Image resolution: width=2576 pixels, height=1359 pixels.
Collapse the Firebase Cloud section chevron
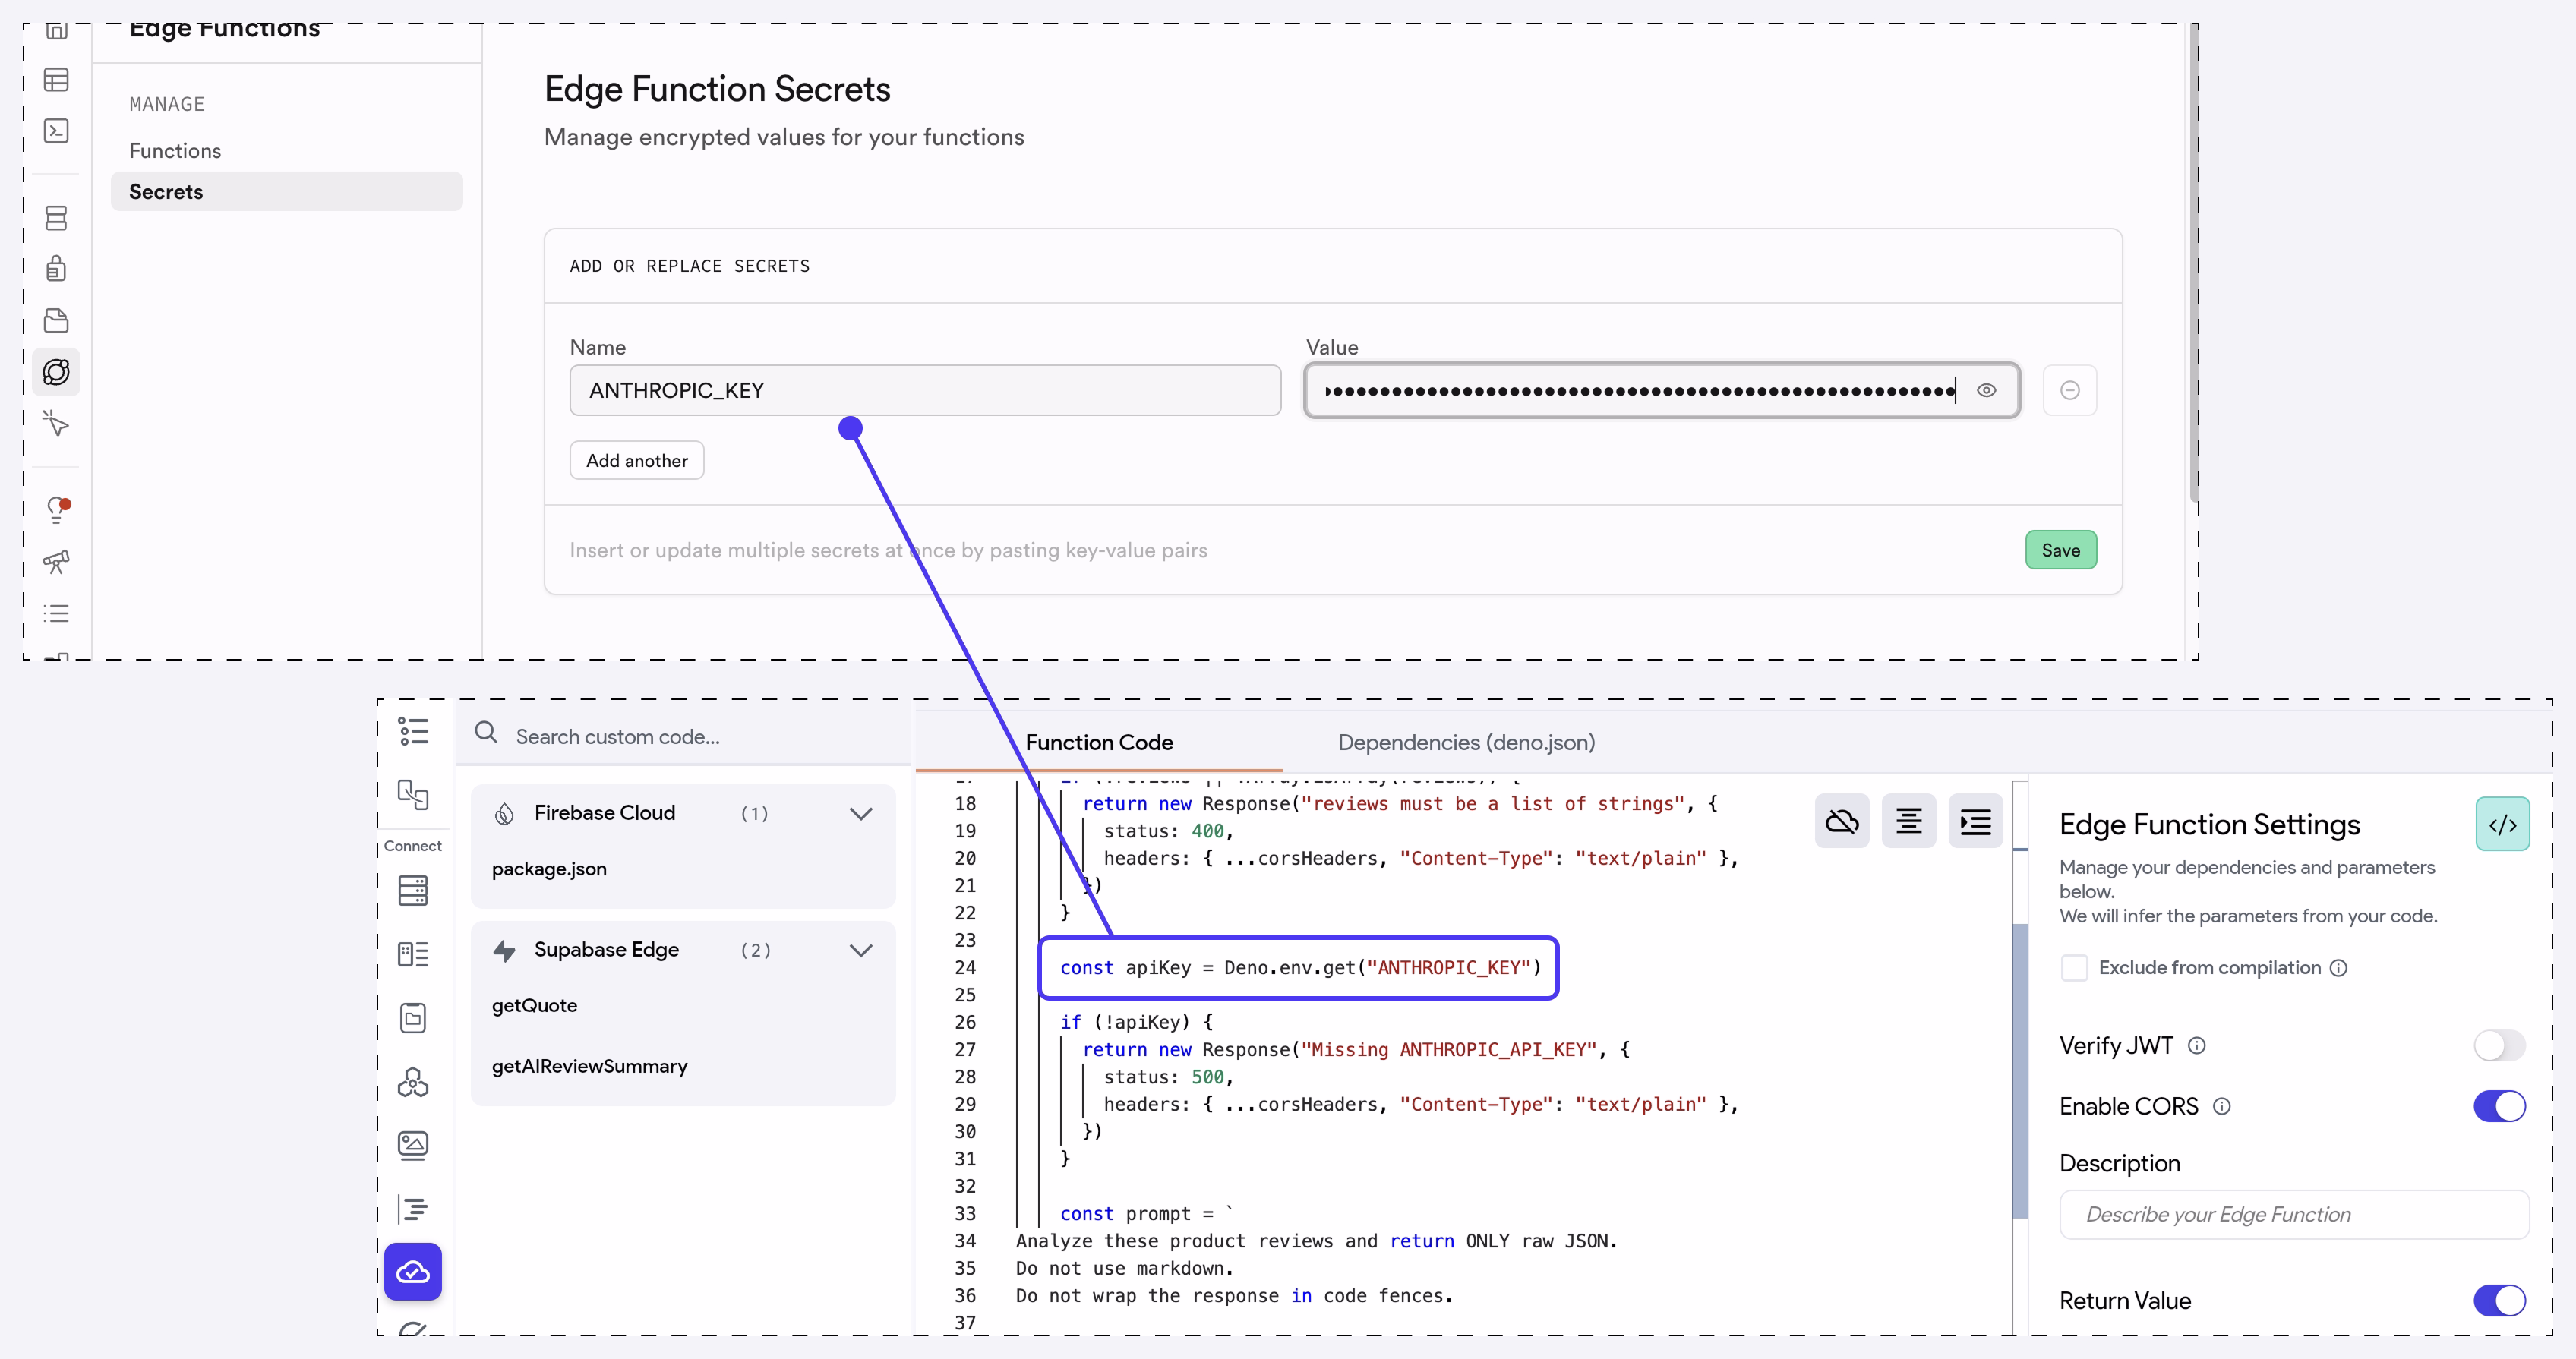[861, 814]
